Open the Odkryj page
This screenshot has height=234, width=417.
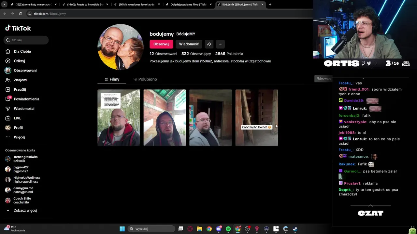tap(19, 61)
